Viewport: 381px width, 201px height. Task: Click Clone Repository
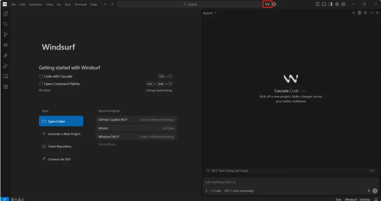coord(56,147)
